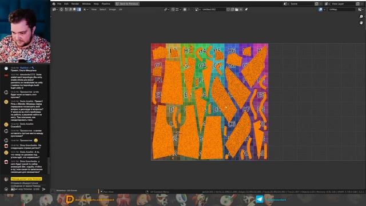Viewport: 366px width, 206px height.
Task: Open the snap target dropdown
Action: point(178,10)
